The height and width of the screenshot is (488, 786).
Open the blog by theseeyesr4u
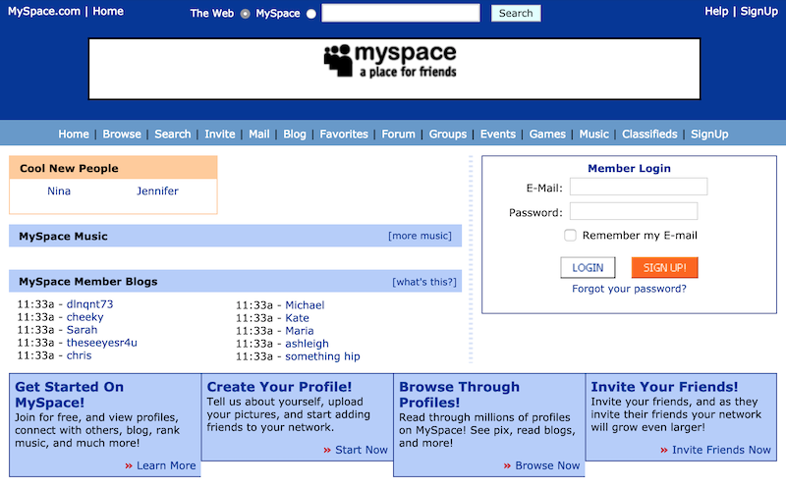click(x=101, y=343)
